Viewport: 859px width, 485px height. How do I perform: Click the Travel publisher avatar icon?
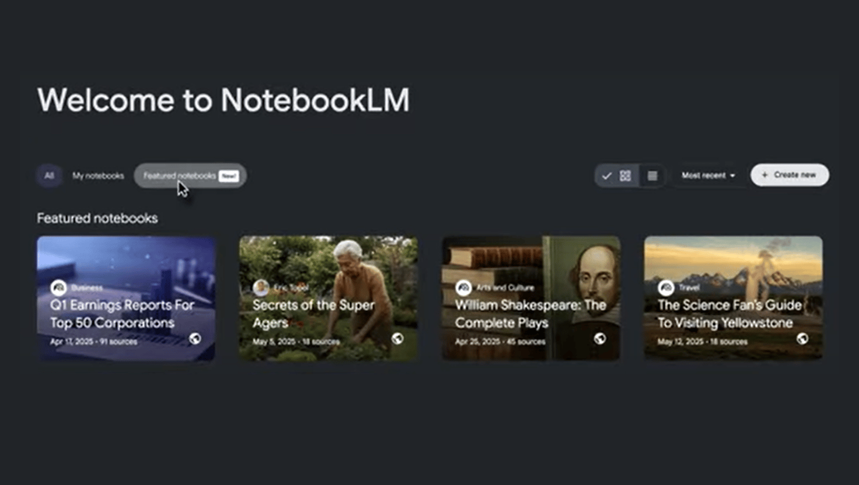pyautogui.click(x=666, y=287)
